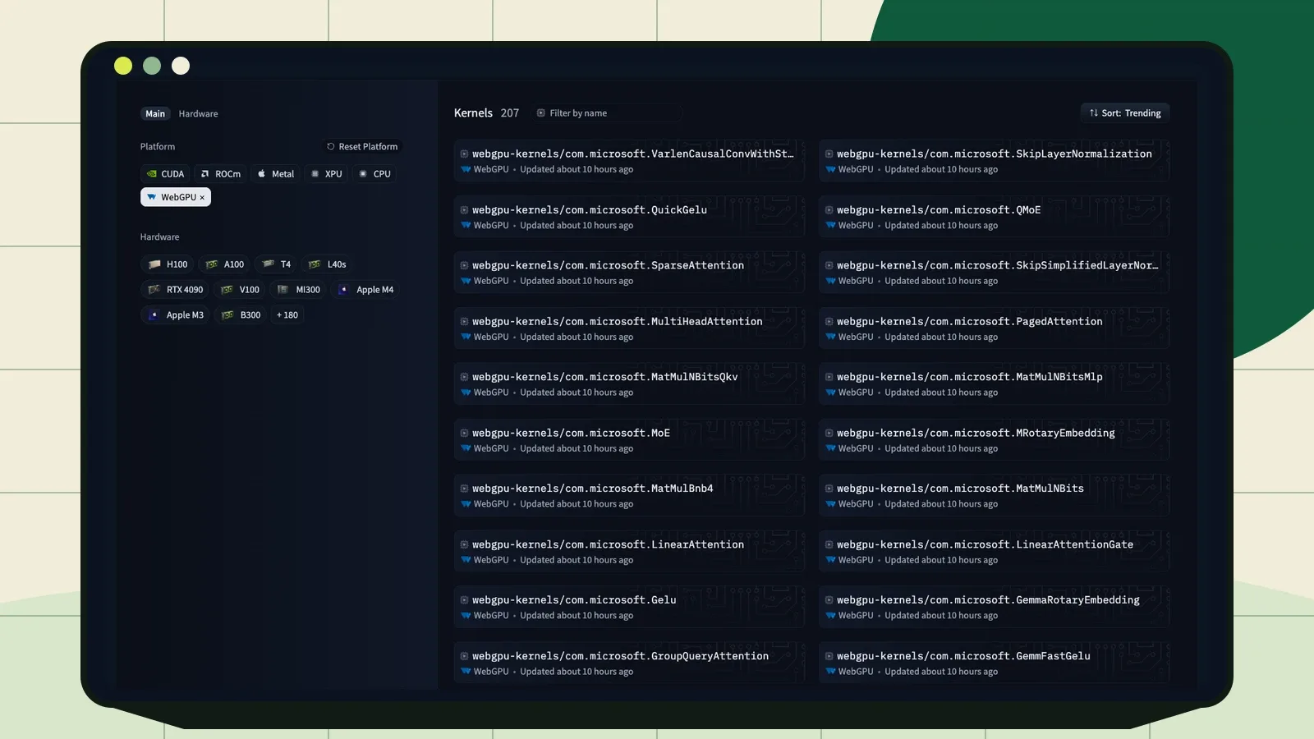Image resolution: width=1314 pixels, height=739 pixels.
Task: Open the GemmaRotaryEmbedding kernel
Action: 994,608
